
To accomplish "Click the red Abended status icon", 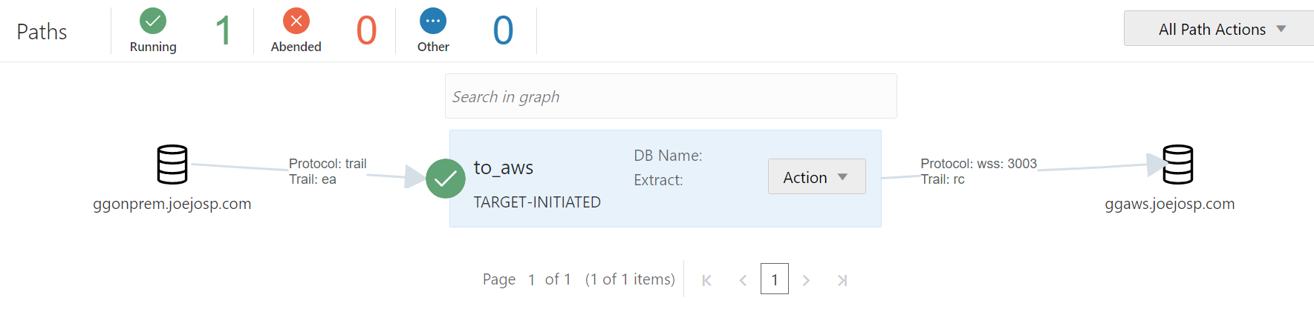I will 296,21.
